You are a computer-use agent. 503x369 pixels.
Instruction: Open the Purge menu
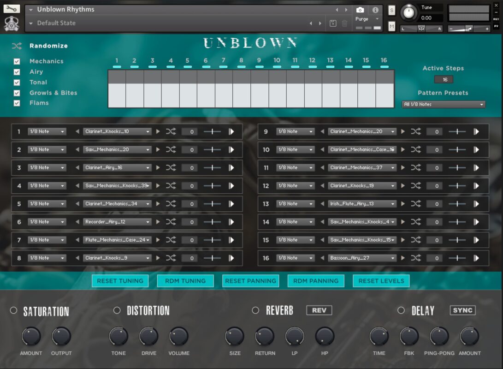coord(367,19)
